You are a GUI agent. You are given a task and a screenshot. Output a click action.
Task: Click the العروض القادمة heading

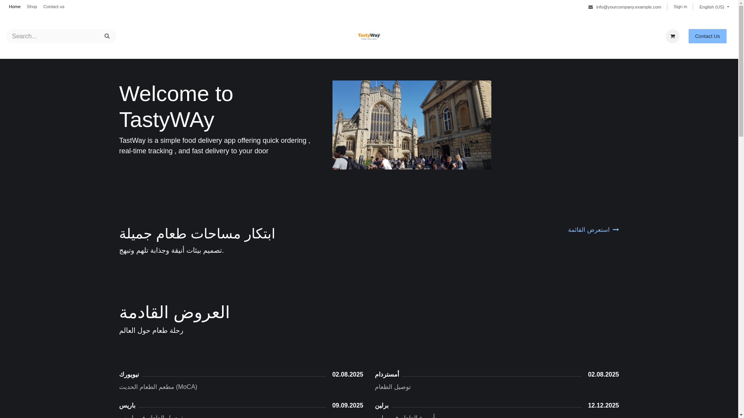click(x=174, y=312)
